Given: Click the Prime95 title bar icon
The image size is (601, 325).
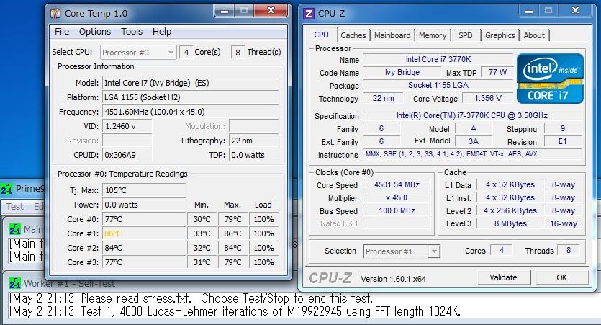Looking at the screenshot, I should [x=6, y=189].
